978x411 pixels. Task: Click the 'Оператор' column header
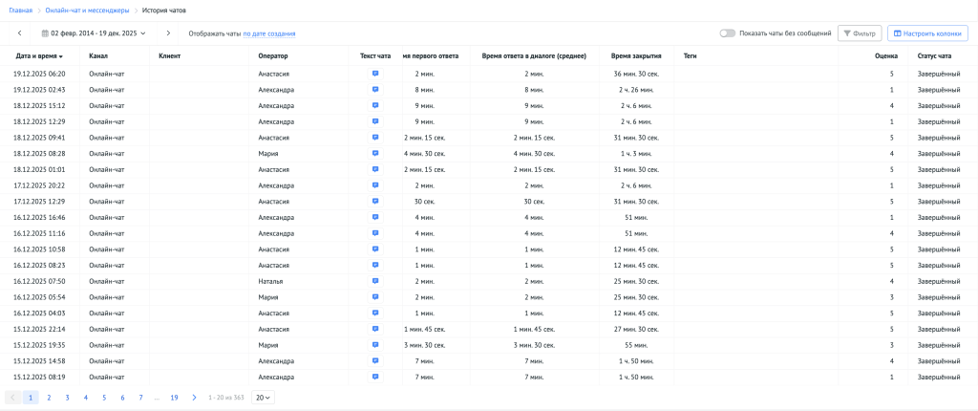(x=273, y=55)
